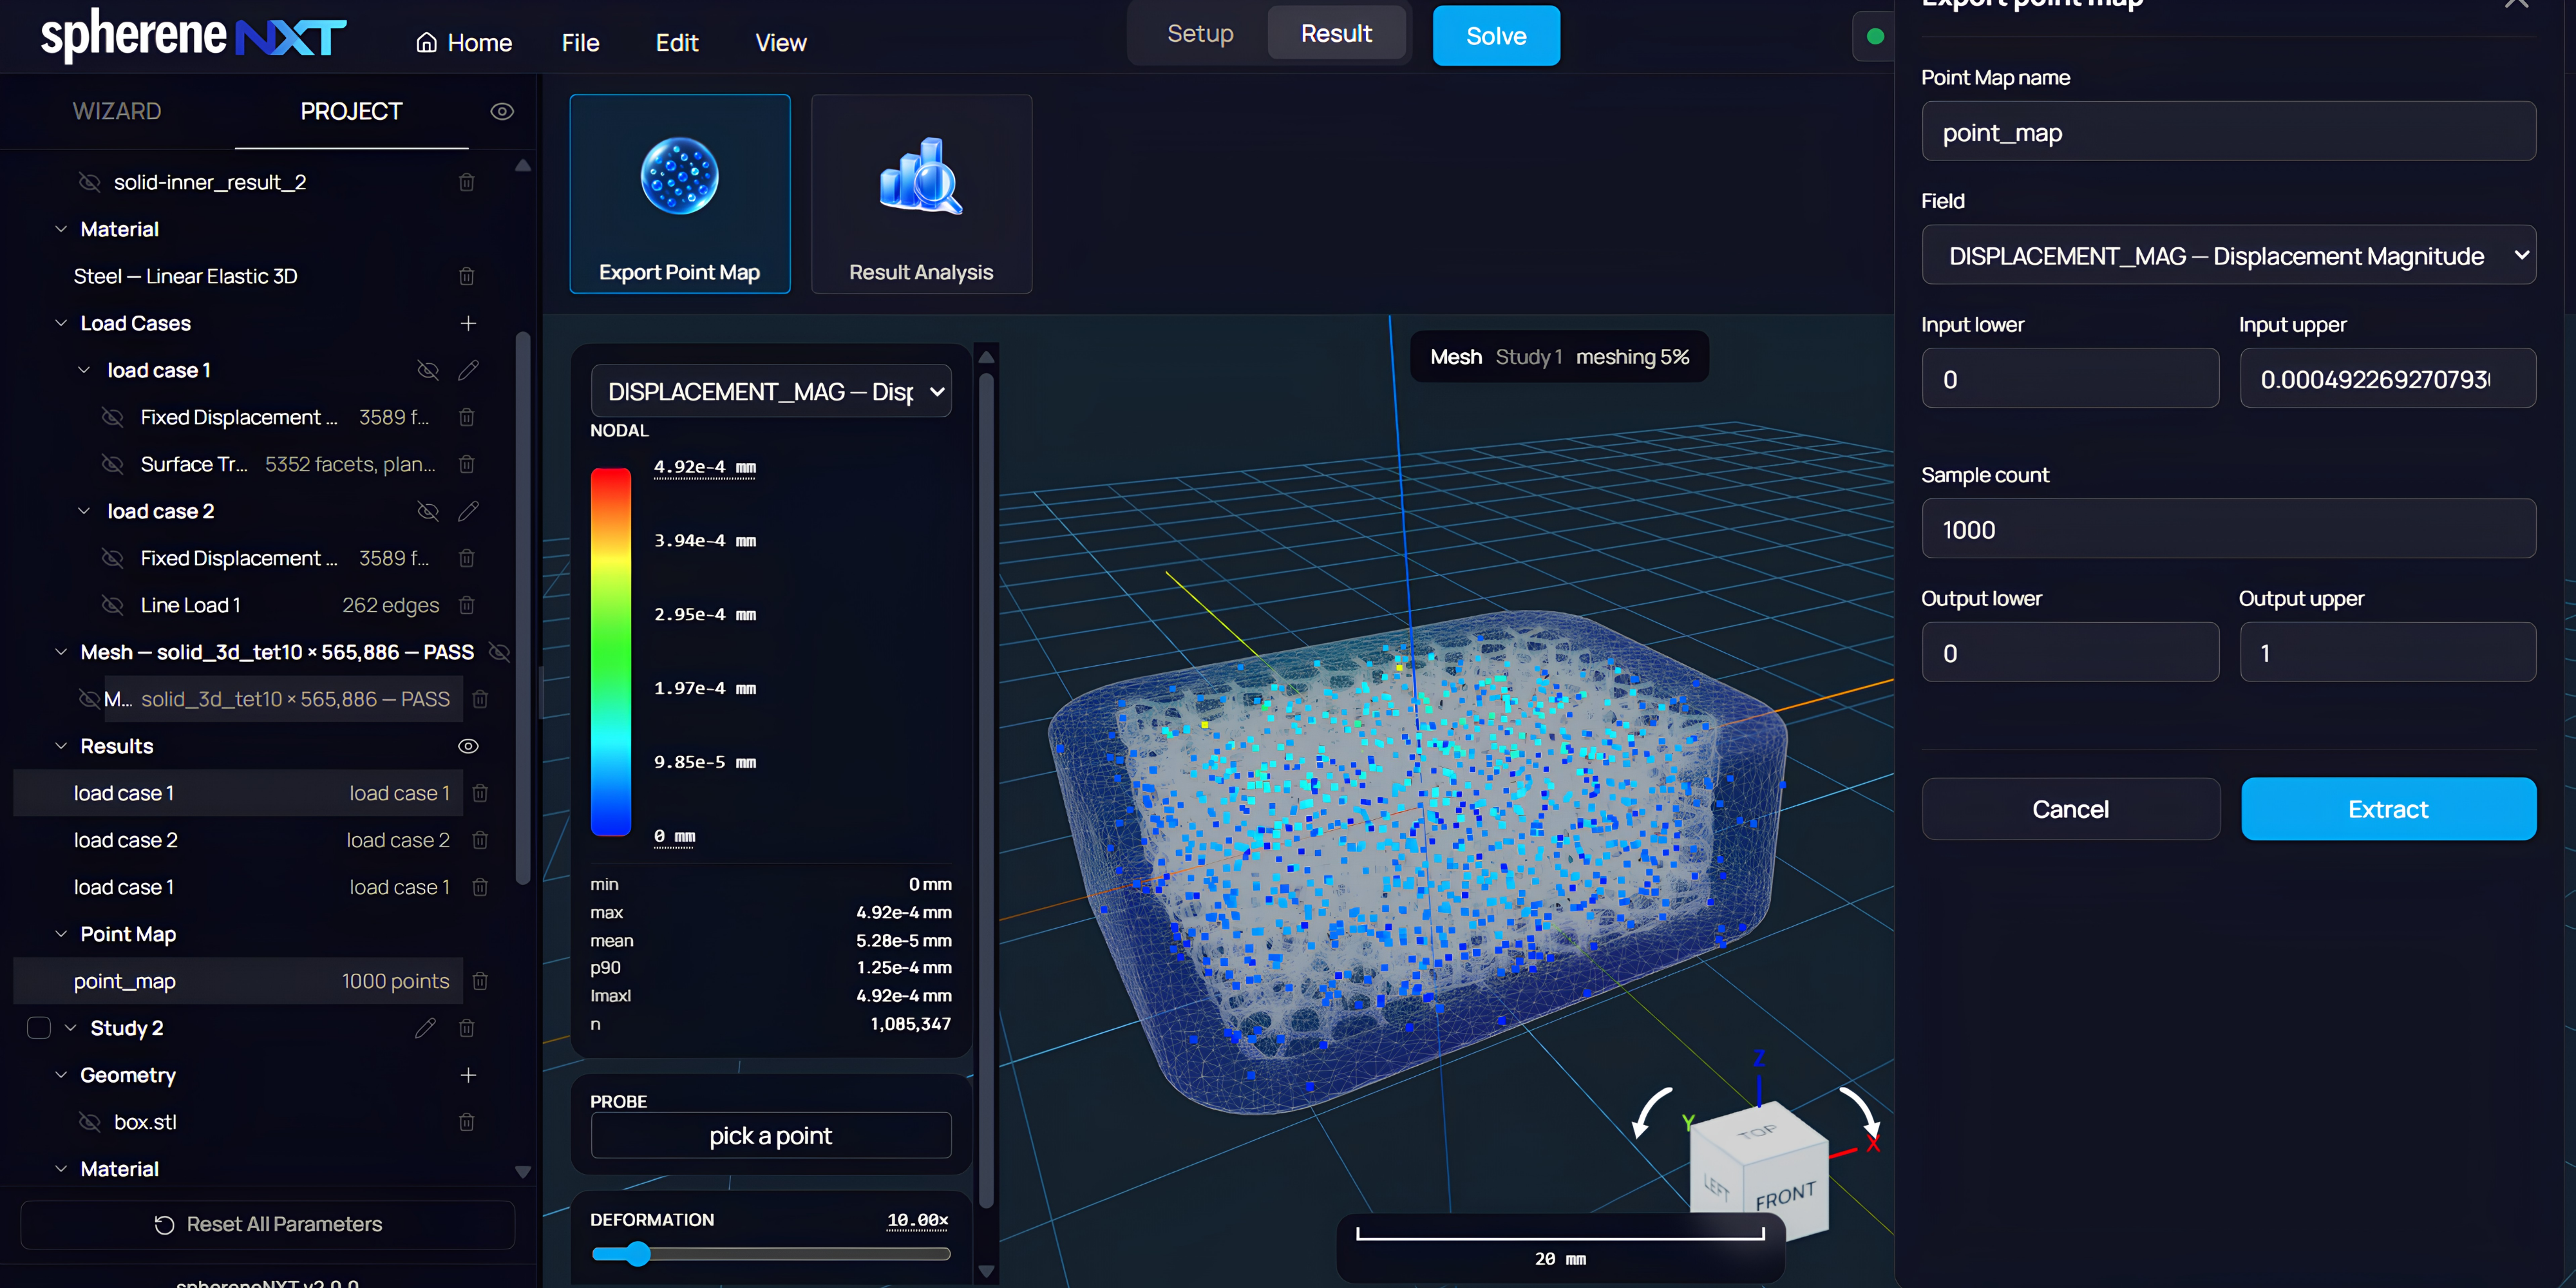
Task: Delete Fixed Displacement under load case 2
Action: (x=466, y=558)
